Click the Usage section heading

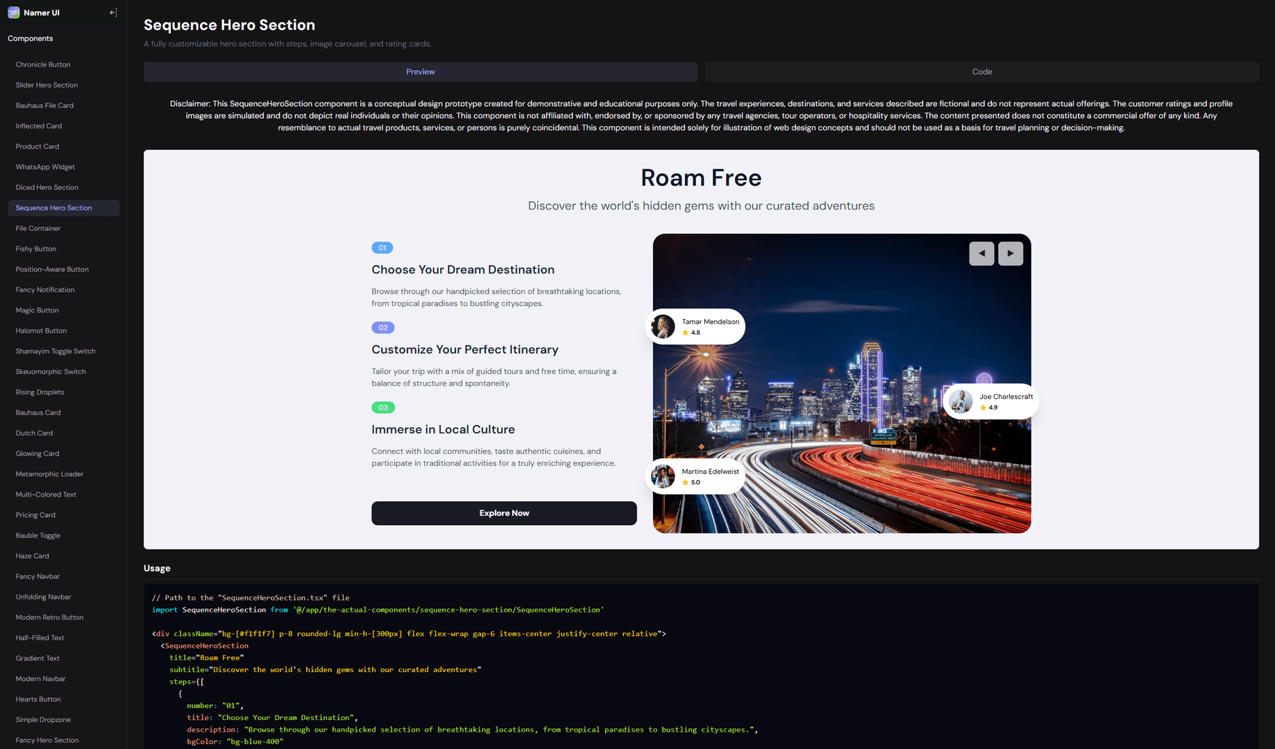point(157,568)
